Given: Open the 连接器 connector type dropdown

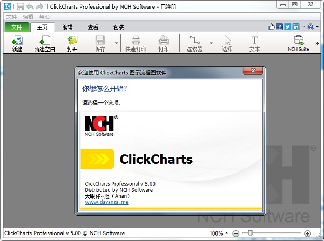Looking at the screenshot, I should pyautogui.click(x=211, y=43).
